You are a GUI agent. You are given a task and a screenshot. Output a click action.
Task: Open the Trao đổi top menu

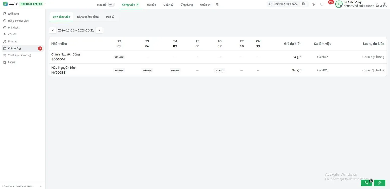[105, 5]
